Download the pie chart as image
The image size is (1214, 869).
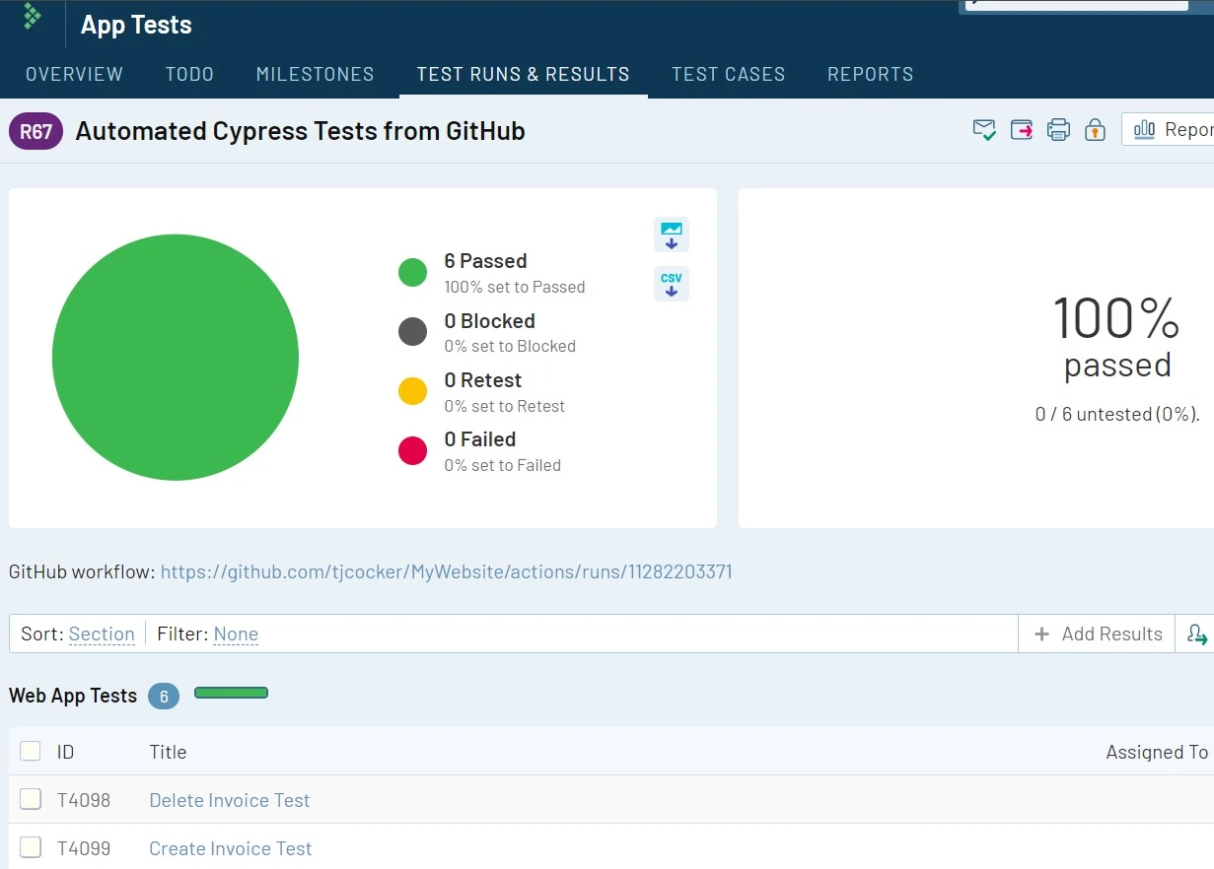point(672,234)
